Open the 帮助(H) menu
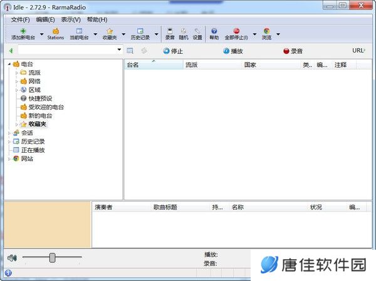This screenshot has width=376, height=281. 97,19
